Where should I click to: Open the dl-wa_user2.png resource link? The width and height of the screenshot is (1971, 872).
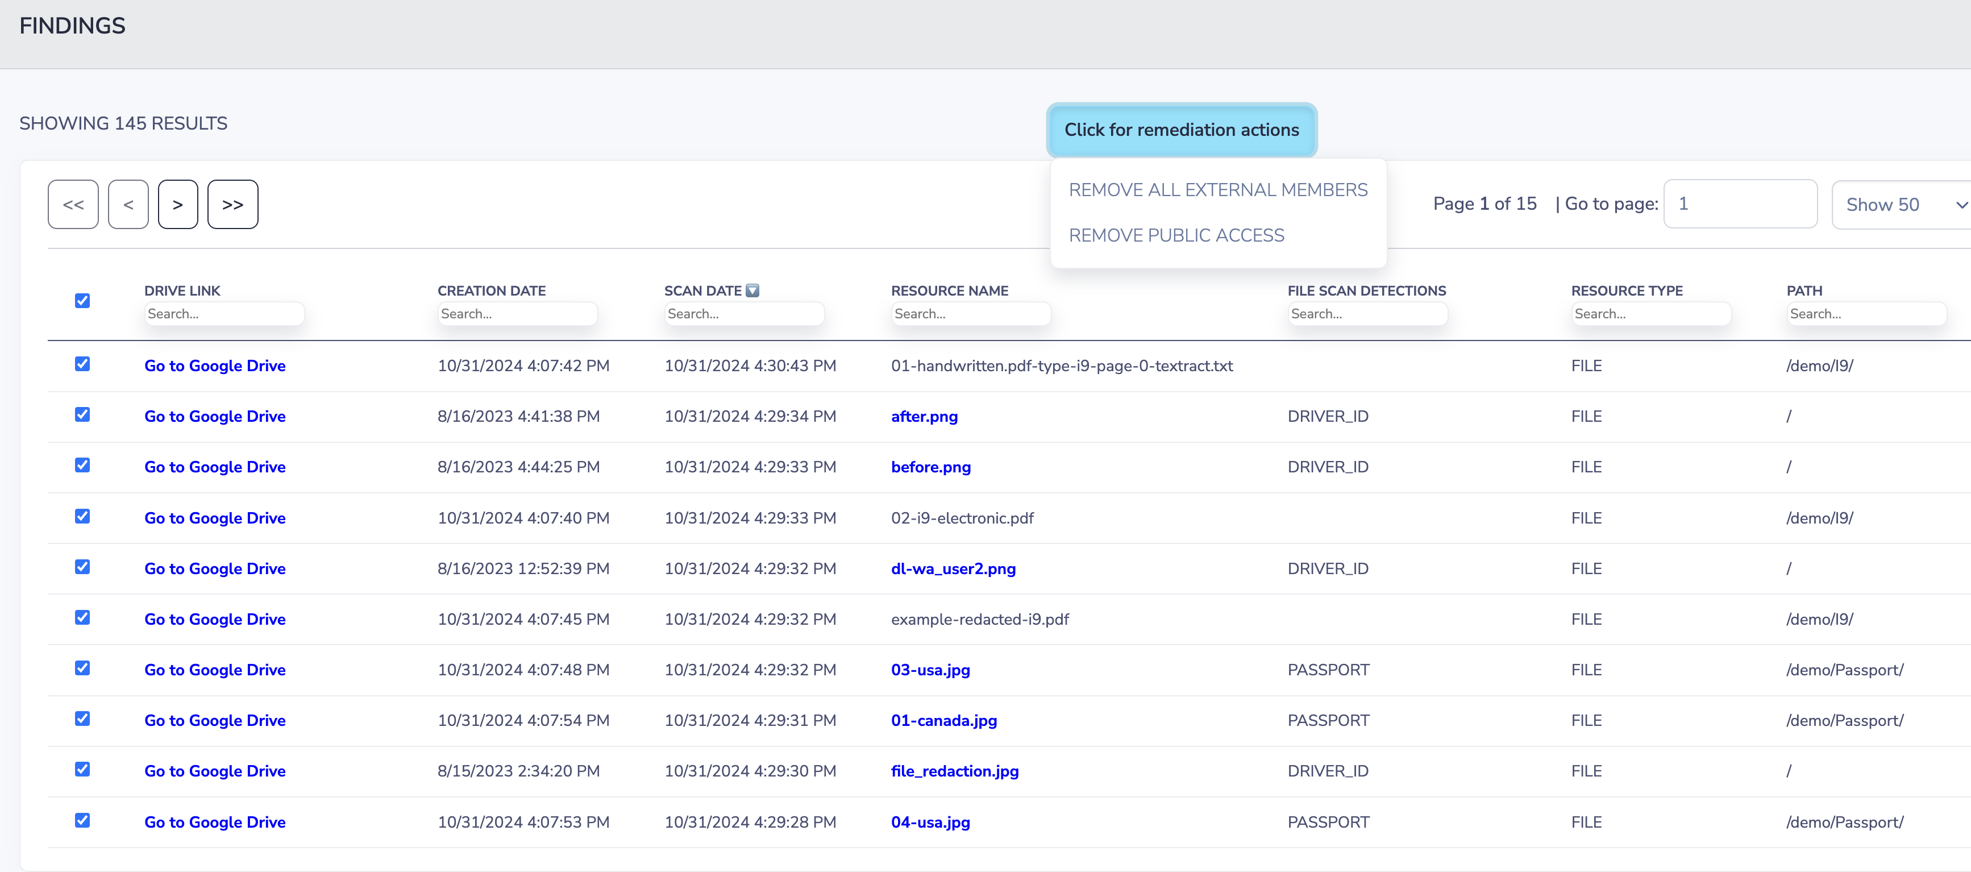[953, 569]
